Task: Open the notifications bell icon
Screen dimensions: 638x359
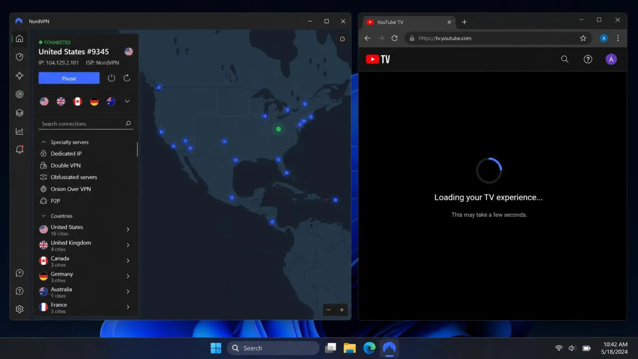Action: point(20,149)
